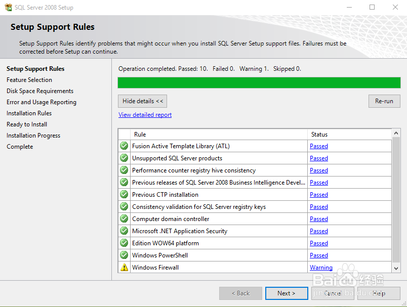Minimize the SQL Server 2008 Setup window
Viewport: 407px width, 307px height.
click(349, 7)
